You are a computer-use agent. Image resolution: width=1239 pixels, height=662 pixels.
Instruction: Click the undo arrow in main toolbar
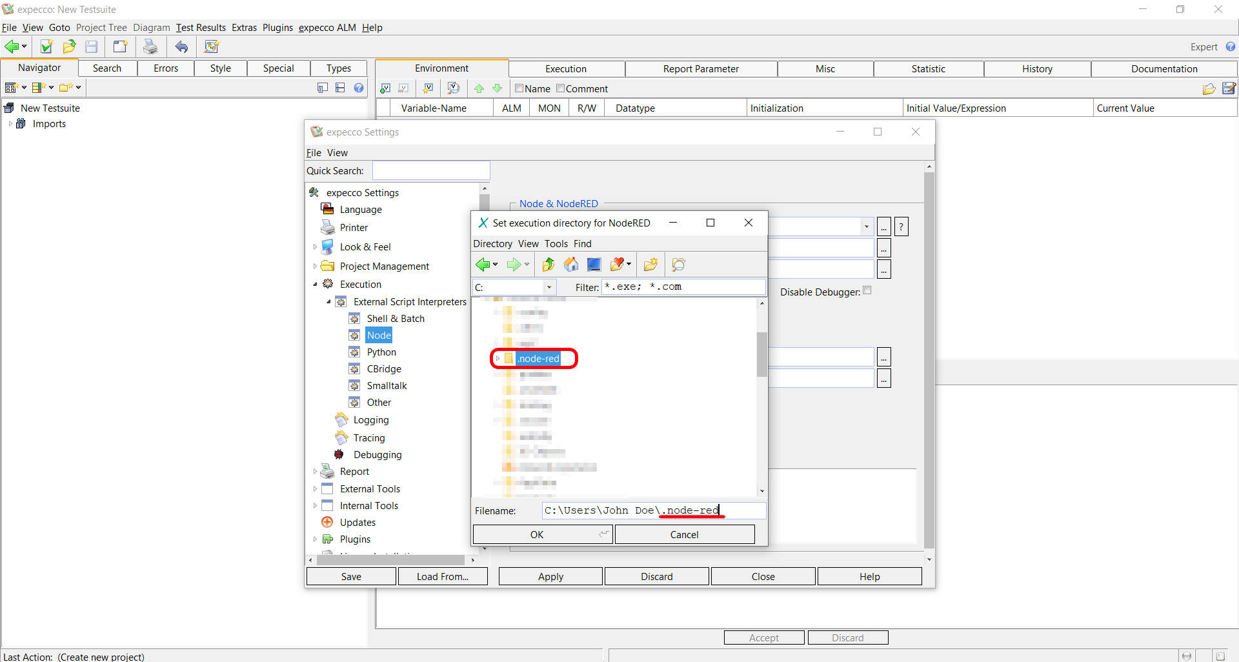click(x=182, y=46)
